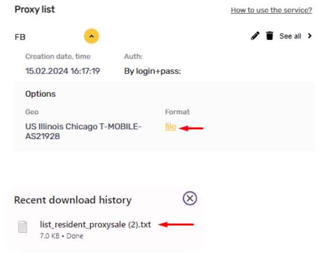Click the Proxy list heading
The width and height of the screenshot is (319, 259).
point(35,9)
